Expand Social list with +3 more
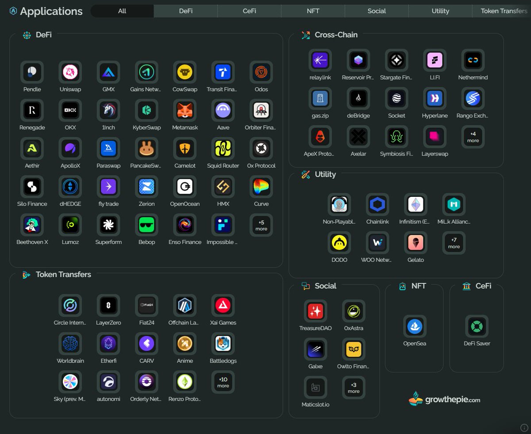Screen dimensions: 531x434 coord(354,388)
